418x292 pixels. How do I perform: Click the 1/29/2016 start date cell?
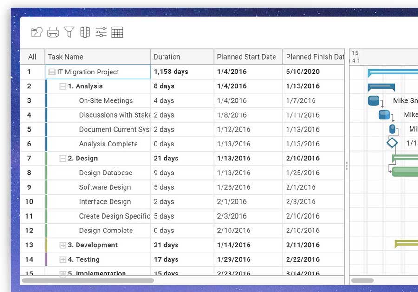(248, 259)
